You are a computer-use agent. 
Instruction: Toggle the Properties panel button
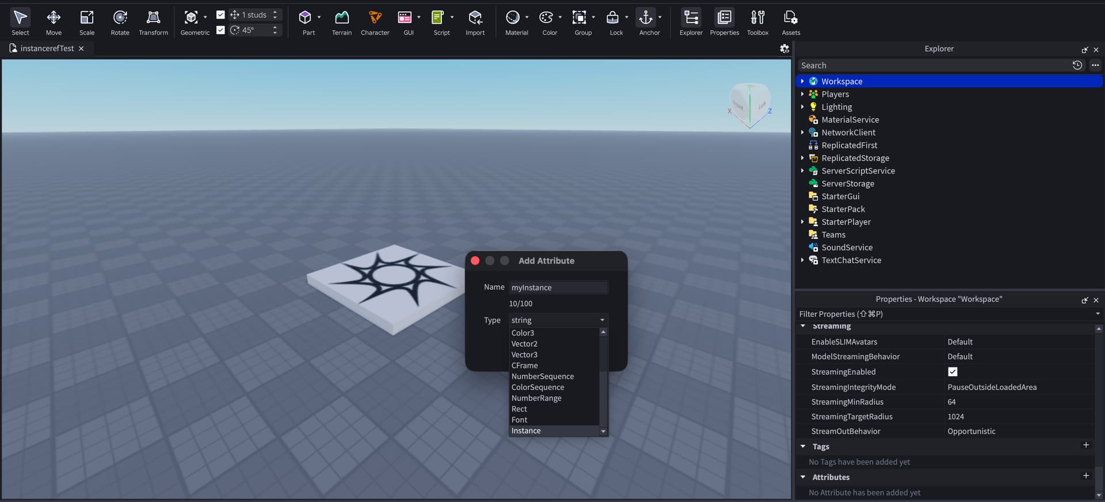(724, 22)
